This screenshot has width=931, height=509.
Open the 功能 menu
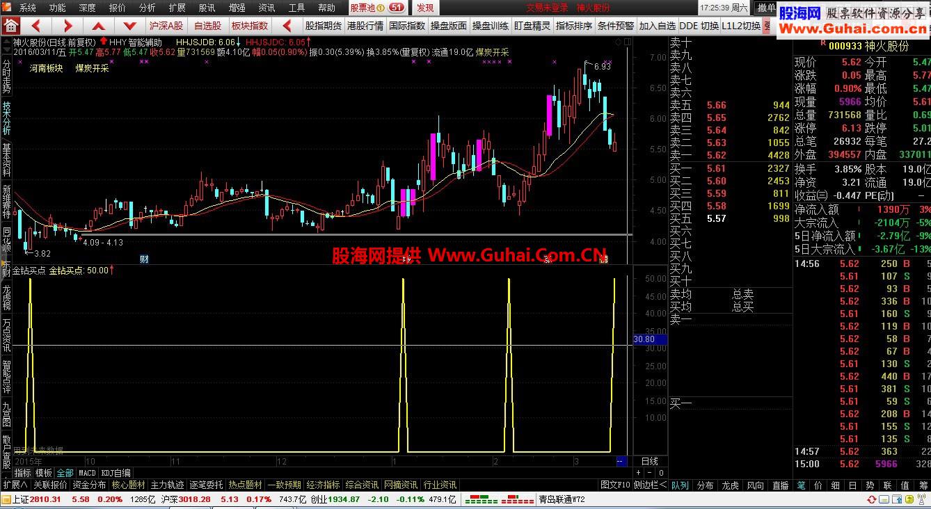(58, 8)
